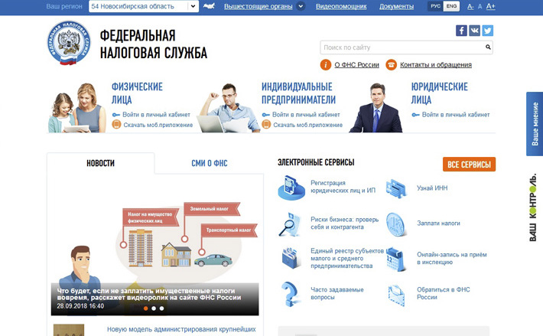Click the Заплати налоги service text
This screenshot has width=543, height=336.
click(438, 223)
